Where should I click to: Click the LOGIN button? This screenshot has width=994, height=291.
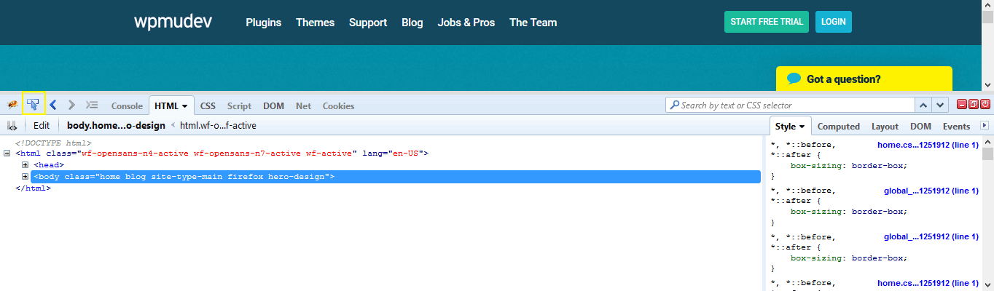click(833, 22)
